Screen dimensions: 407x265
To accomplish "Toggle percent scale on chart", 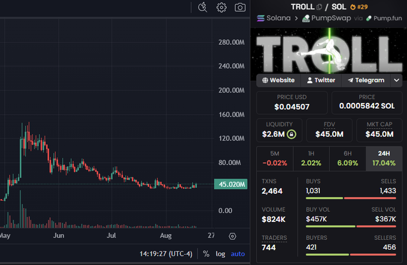I will pyautogui.click(x=206, y=254).
